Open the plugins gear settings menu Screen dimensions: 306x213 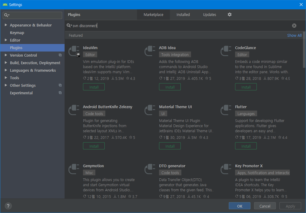(x=229, y=15)
